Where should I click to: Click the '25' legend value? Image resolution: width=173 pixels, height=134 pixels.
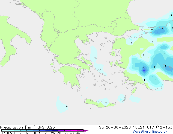(53, 133)
